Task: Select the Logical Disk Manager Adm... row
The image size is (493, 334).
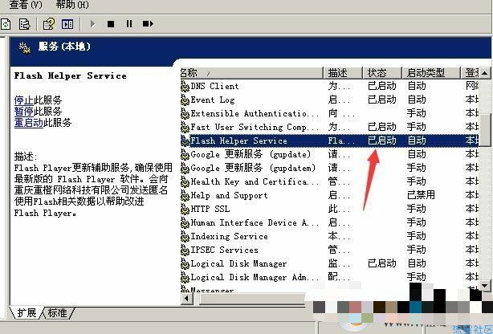Action: point(329,277)
